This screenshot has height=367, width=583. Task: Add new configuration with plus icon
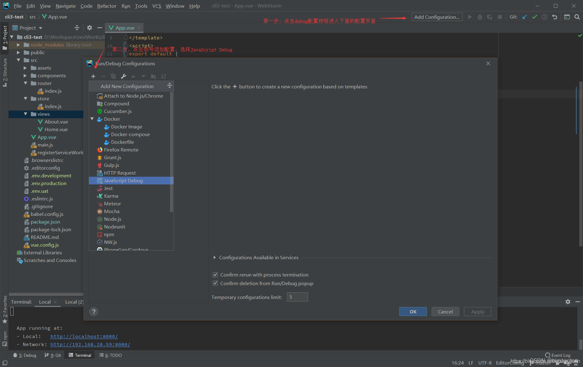pos(93,76)
